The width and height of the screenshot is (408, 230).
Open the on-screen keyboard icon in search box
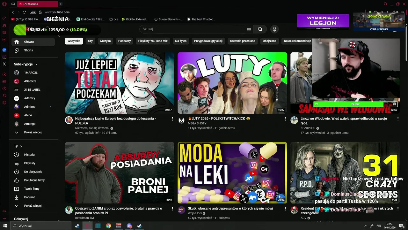point(249,29)
